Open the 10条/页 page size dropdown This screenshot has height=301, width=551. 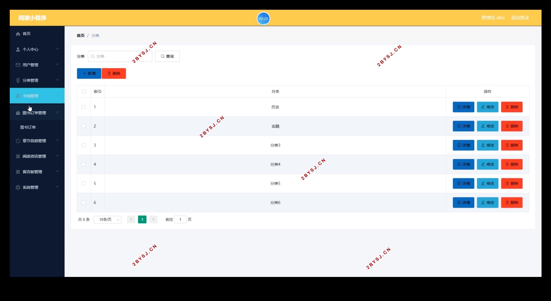[108, 220]
